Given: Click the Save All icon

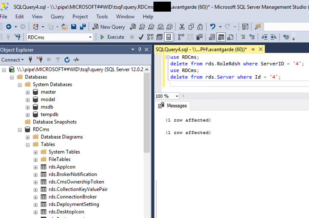Looking at the screenshot, I should 83,27.
